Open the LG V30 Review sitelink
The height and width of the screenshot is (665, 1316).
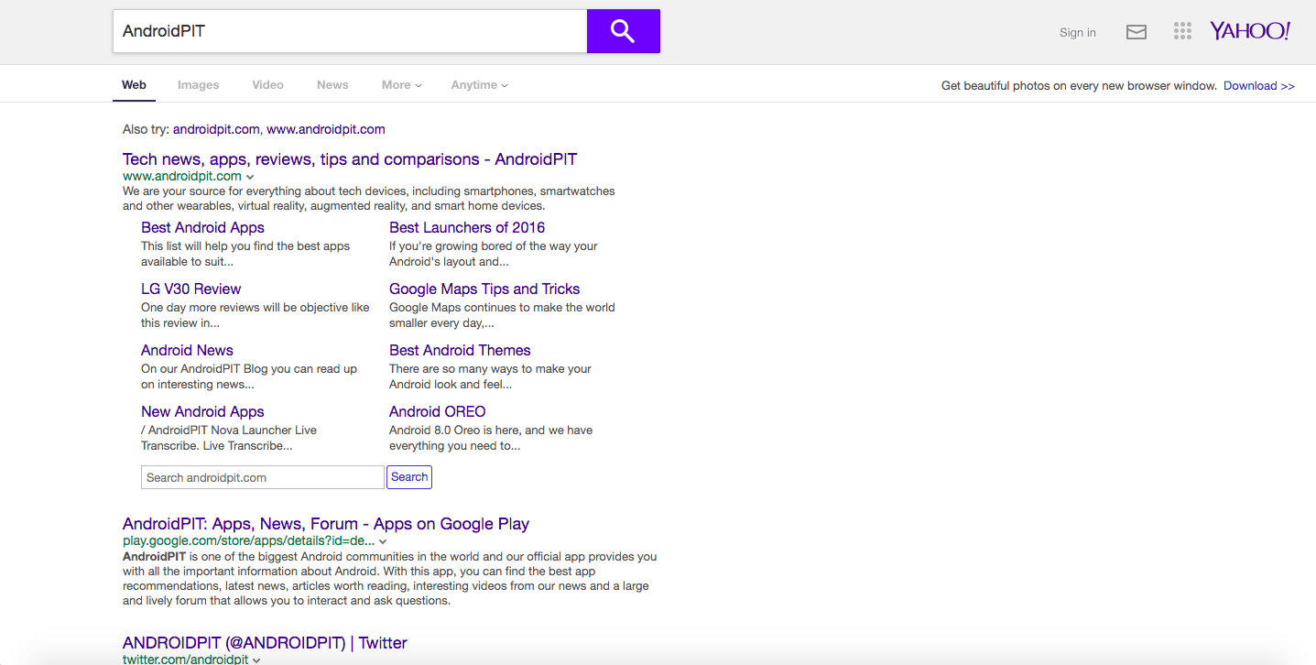[x=190, y=289]
